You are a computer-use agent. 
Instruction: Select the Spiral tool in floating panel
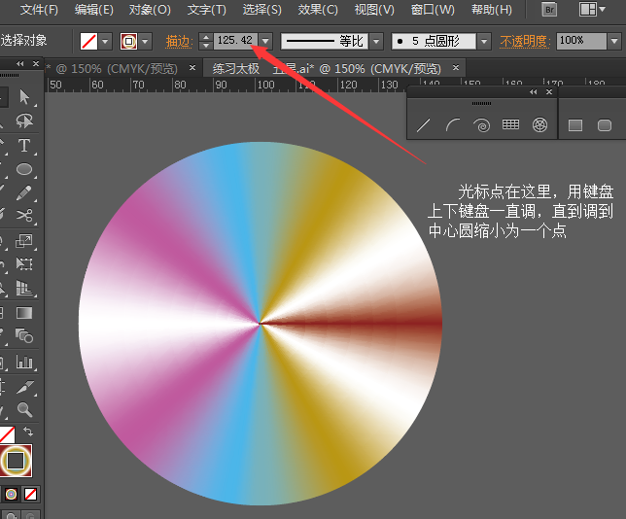click(x=481, y=125)
